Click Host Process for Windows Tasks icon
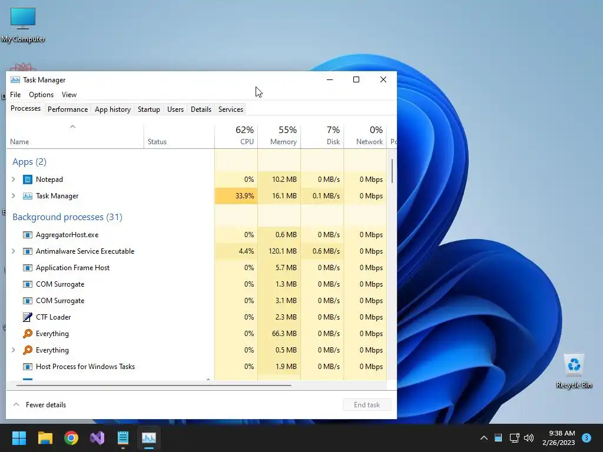This screenshot has height=452, width=603. click(27, 367)
